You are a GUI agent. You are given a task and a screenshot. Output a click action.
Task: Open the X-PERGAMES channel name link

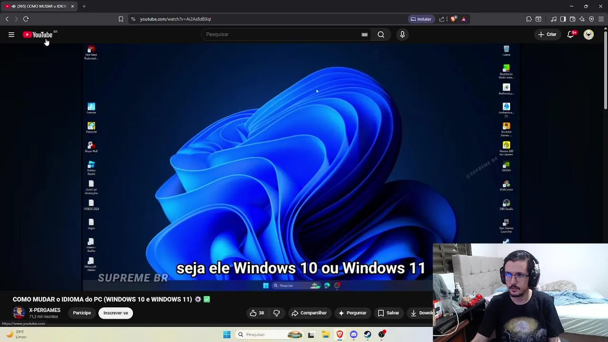45,310
